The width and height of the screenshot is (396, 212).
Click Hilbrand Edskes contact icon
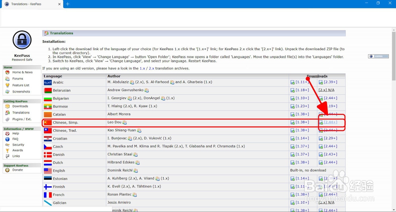pyautogui.click(x=137, y=163)
